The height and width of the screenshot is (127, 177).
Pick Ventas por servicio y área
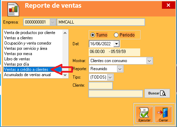(26, 48)
